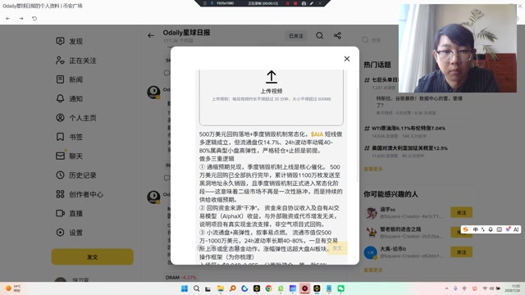Click the yellow 发文 button in sidebar
Screen dimensions: 525x295
coord(93,256)
